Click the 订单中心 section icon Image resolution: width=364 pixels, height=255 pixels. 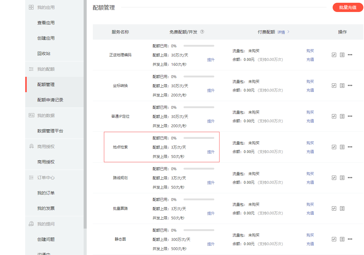pos(31,178)
